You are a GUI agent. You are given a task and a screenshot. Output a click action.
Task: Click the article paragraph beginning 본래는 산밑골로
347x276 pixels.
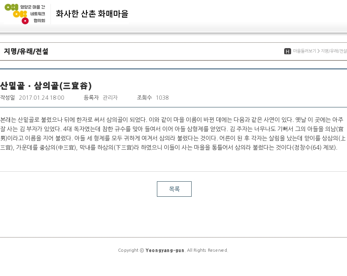click(173, 134)
